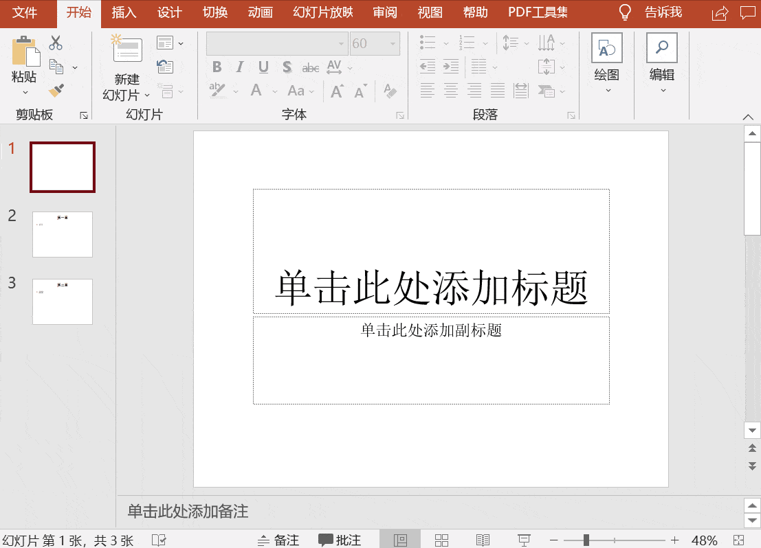Open the 绘图 (Drawing) panel icon
This screenshot has width=761, height=548.
click(x=606, y=48)
